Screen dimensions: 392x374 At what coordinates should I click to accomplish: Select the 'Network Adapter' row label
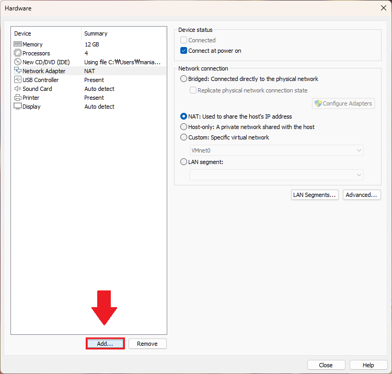click(44, 71)
